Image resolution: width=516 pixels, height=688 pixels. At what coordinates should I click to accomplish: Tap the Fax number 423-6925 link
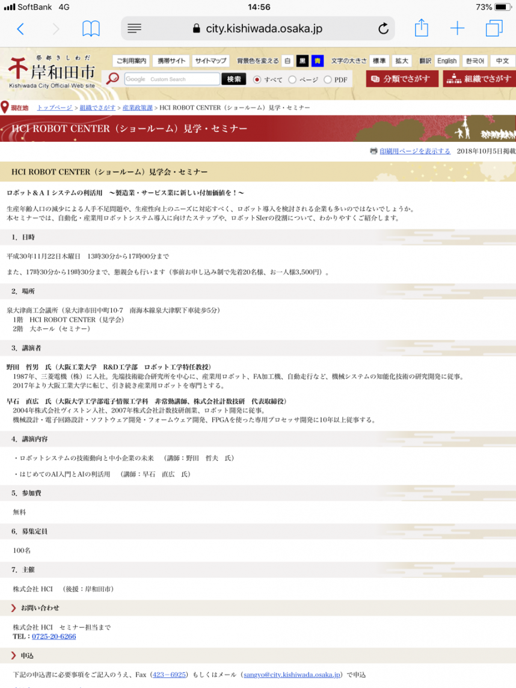169,675
